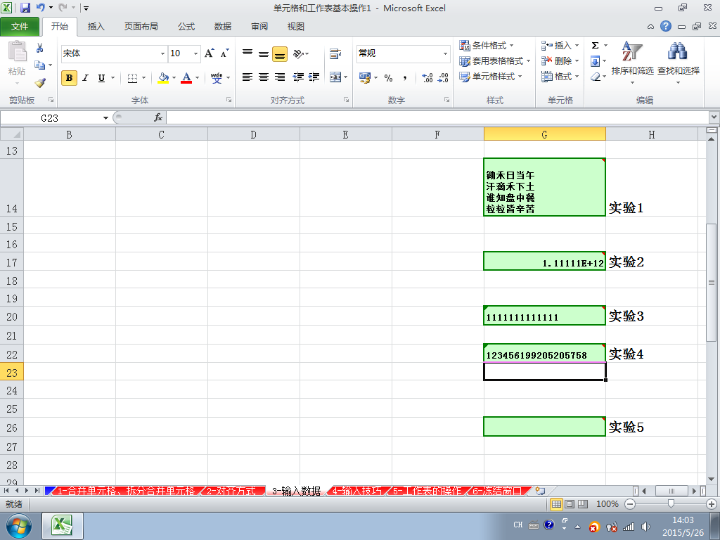The image size is (720, 540).
Task: Apply top vertical alignment
Action: (x=247, y=53)
